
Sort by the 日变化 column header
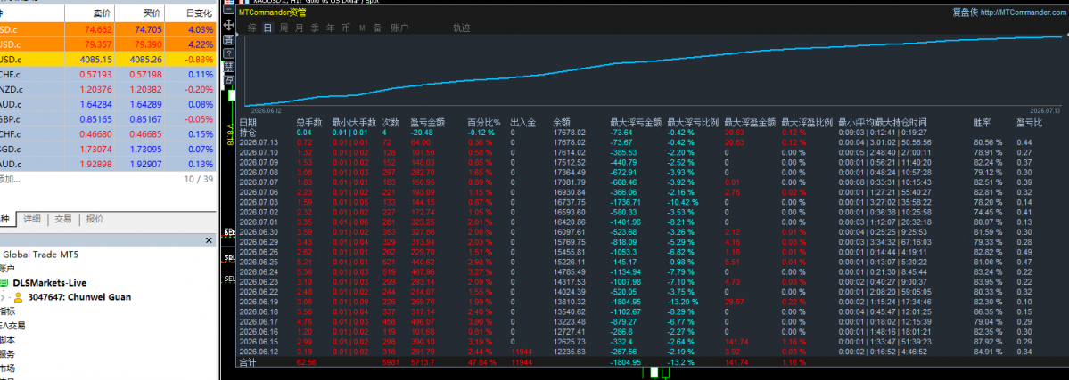pos(199,13)
